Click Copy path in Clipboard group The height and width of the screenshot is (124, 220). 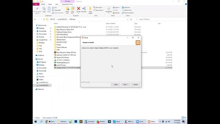(x=56, y=10)
